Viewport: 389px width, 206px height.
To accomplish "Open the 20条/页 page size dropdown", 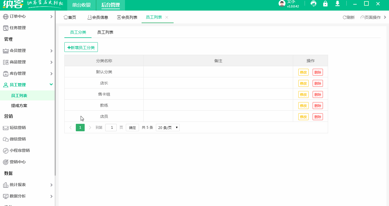I will coord(167,128).
